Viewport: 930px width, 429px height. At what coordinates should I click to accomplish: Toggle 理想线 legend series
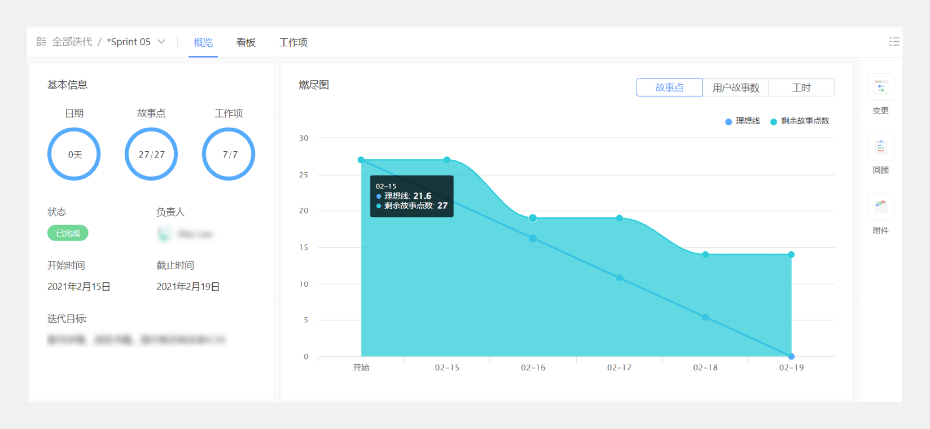coord(742,121)
